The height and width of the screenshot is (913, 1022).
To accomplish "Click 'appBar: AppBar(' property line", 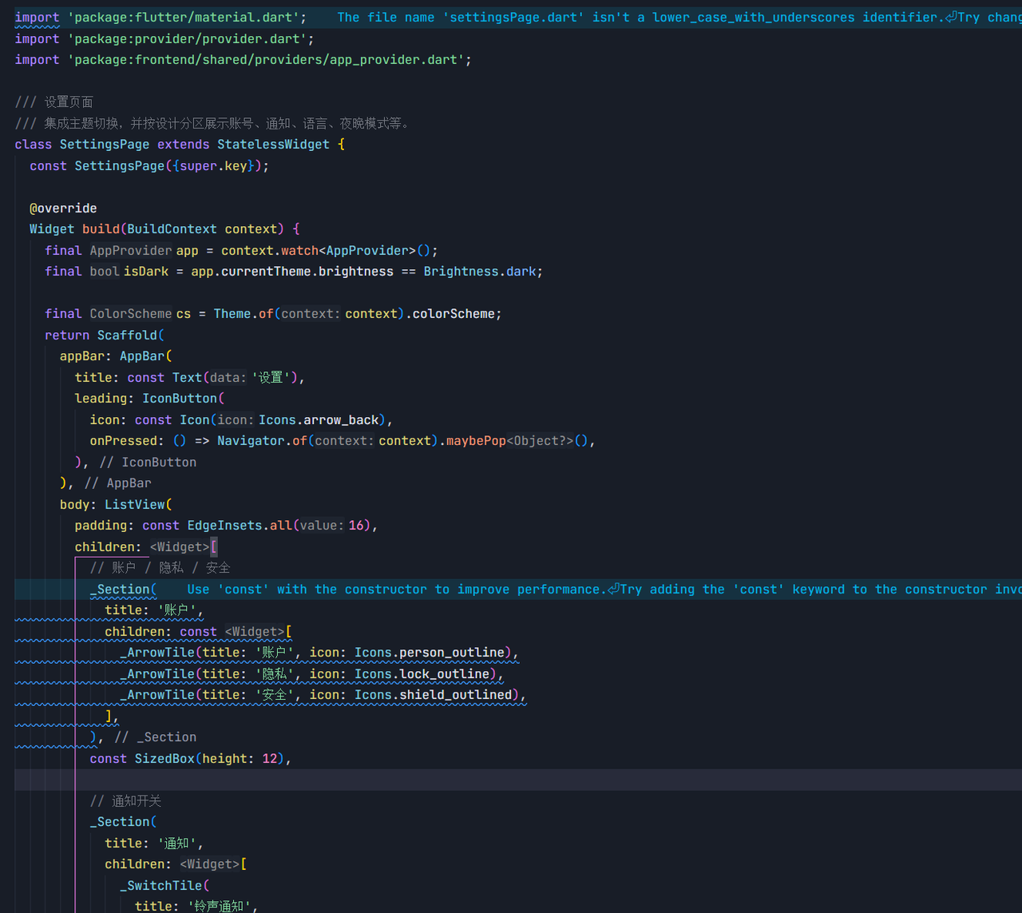I will point(116,356).
